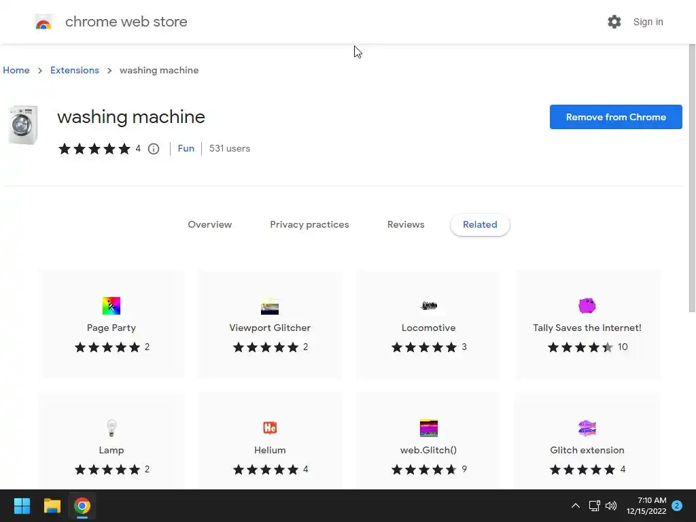Switch to the Privacy practices tab
Viewport: 696px width, 522px height.
click(x=309, y=224)
